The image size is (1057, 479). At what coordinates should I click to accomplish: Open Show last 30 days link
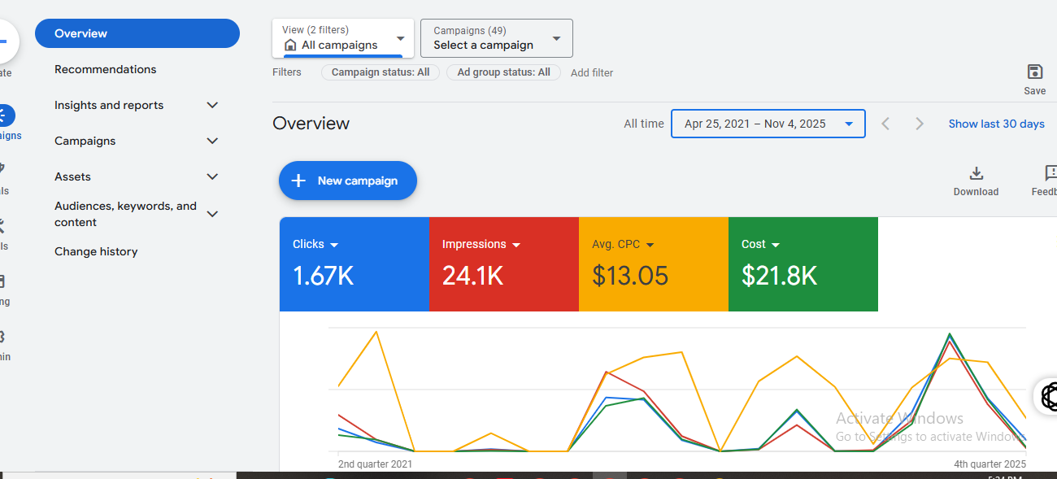[x=996, y=123]
